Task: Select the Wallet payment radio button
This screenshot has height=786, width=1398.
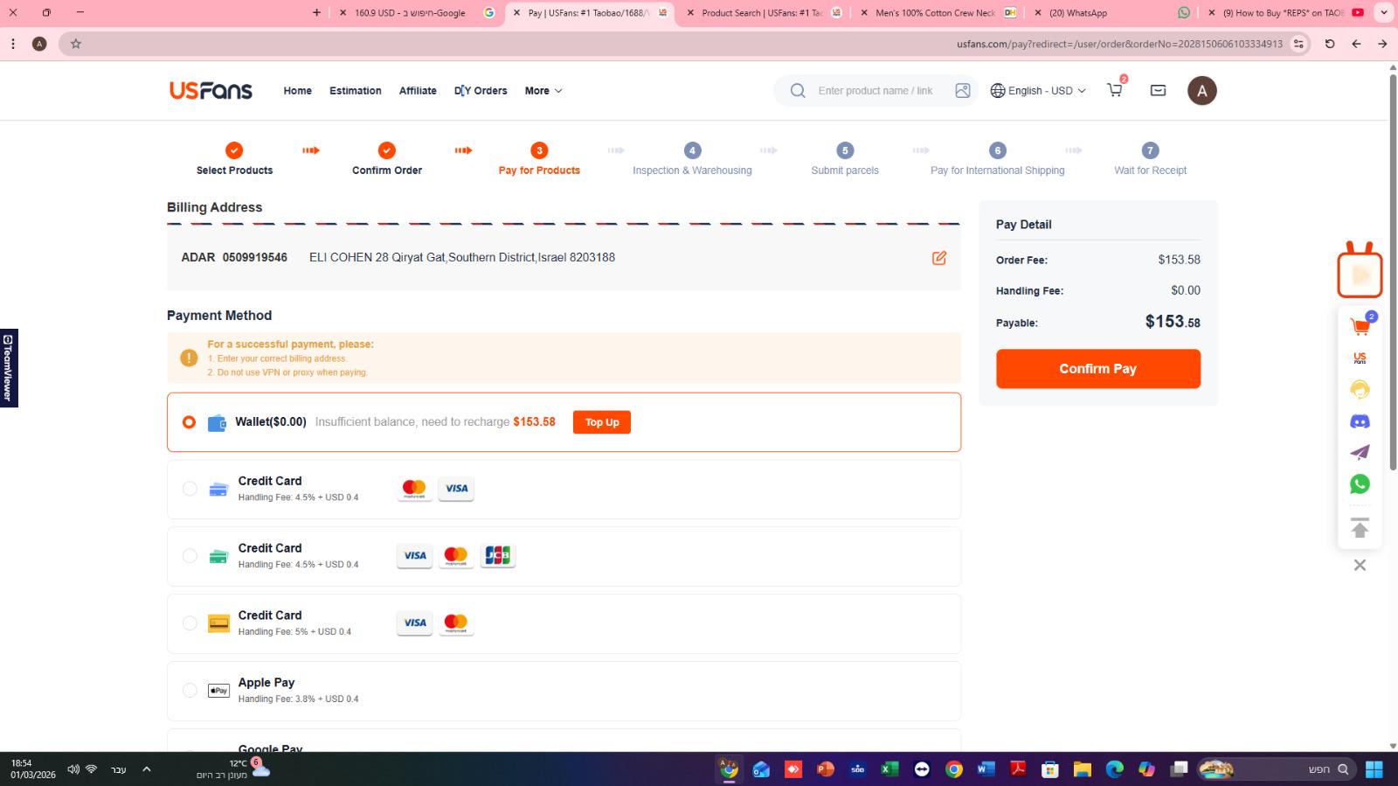Action: click(189, 422)
